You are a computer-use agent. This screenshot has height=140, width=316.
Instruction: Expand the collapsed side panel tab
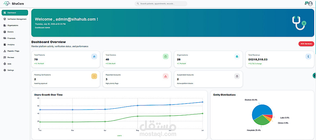click(x=314, y=75)
